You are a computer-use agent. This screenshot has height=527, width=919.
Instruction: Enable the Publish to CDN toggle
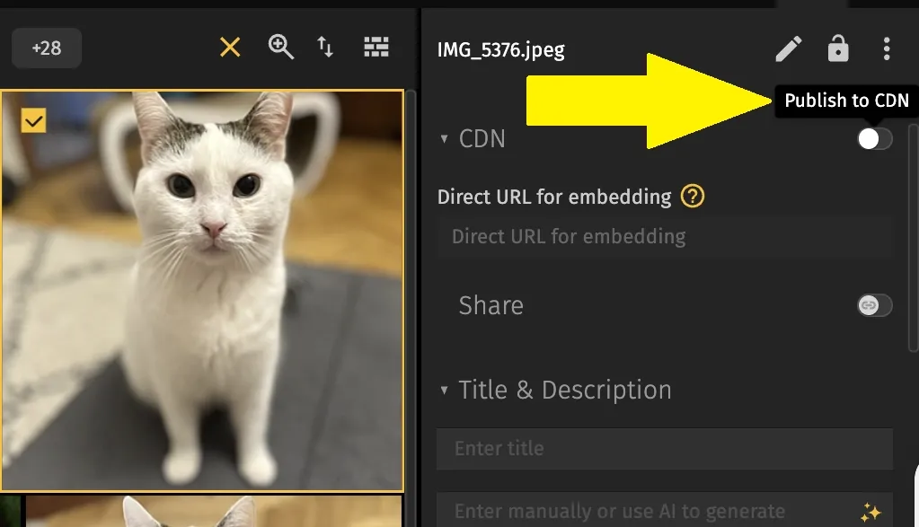coord(874,139)
